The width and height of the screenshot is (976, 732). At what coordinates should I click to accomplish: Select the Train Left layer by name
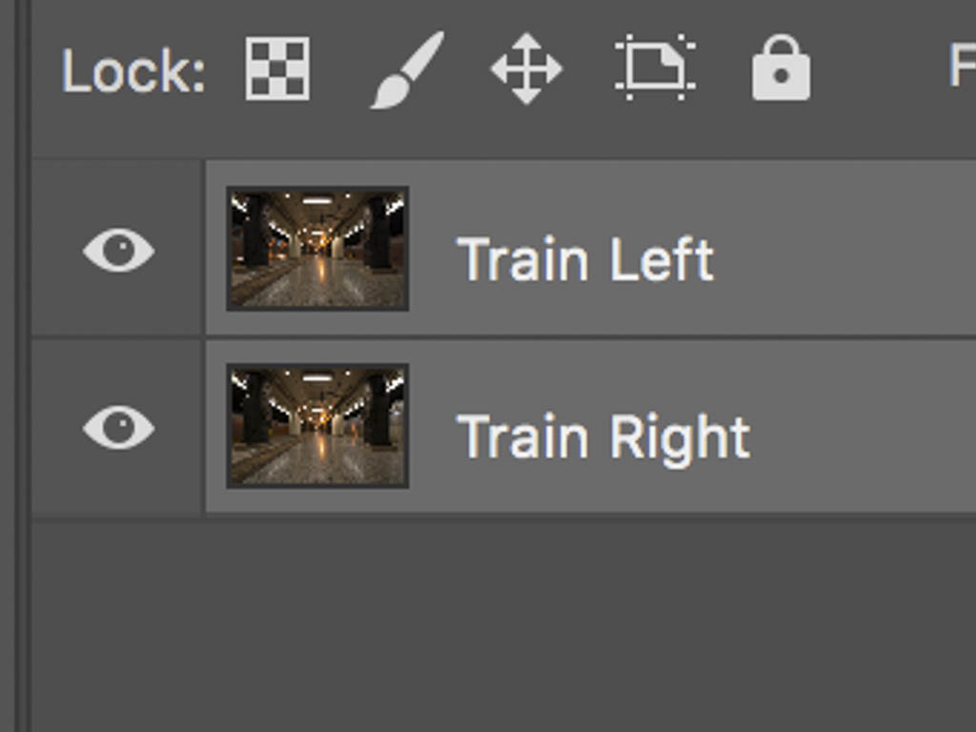coord(584,259)
